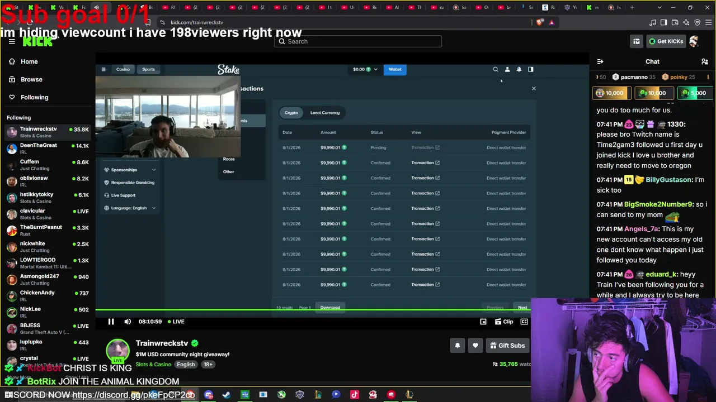
Task: Toggle the browser sidebar panel icon
Action: tap(663, 22)
